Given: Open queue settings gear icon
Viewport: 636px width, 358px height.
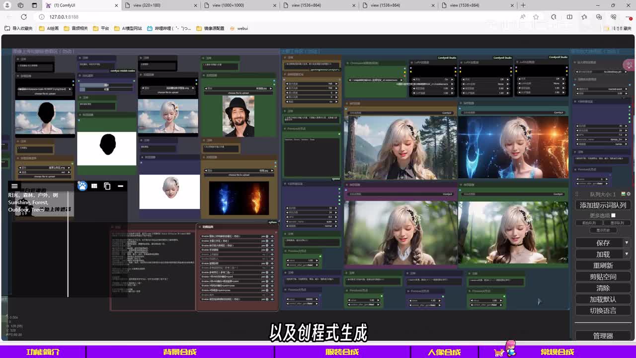Looking at the screenshot, I should pos(629,194).
